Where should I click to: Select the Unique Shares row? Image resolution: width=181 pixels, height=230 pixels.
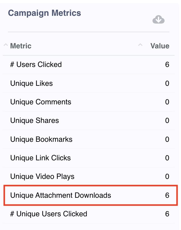(89, 120)
